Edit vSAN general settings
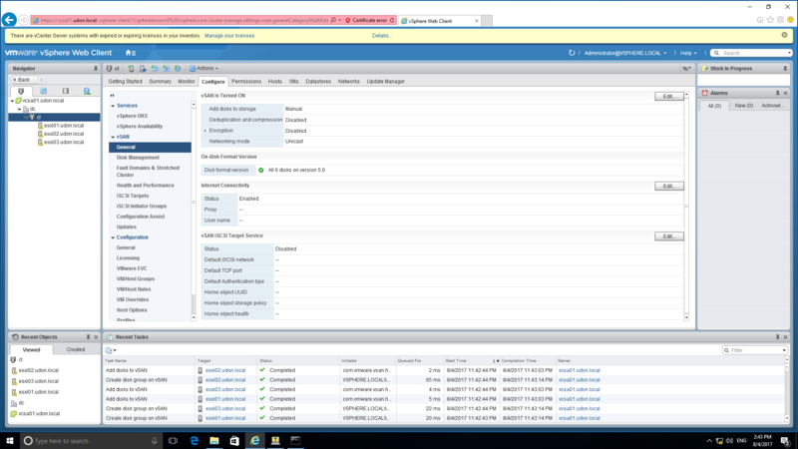The image size is (798, 449). (668, 96)
